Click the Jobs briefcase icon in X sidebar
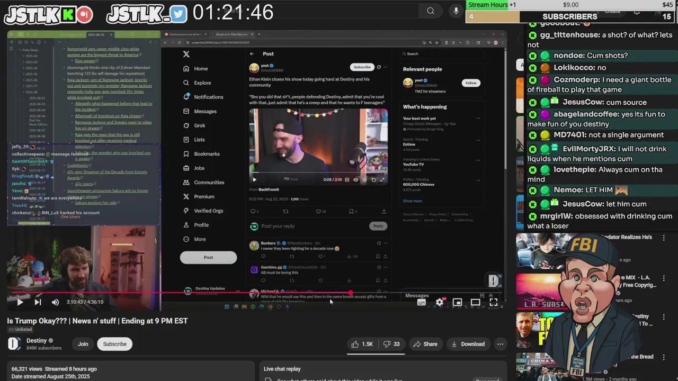This screenshot has width=678, height=381. pos(186,168)
